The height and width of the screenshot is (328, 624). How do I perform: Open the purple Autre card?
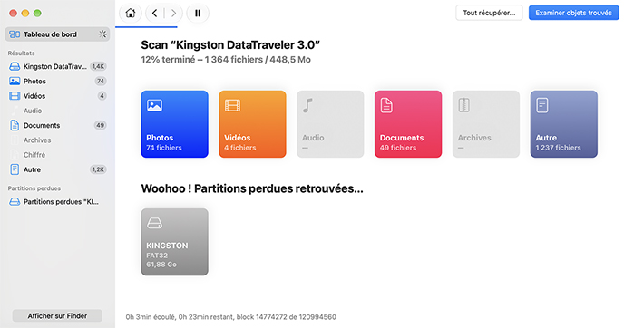click(x=564, y=124)
